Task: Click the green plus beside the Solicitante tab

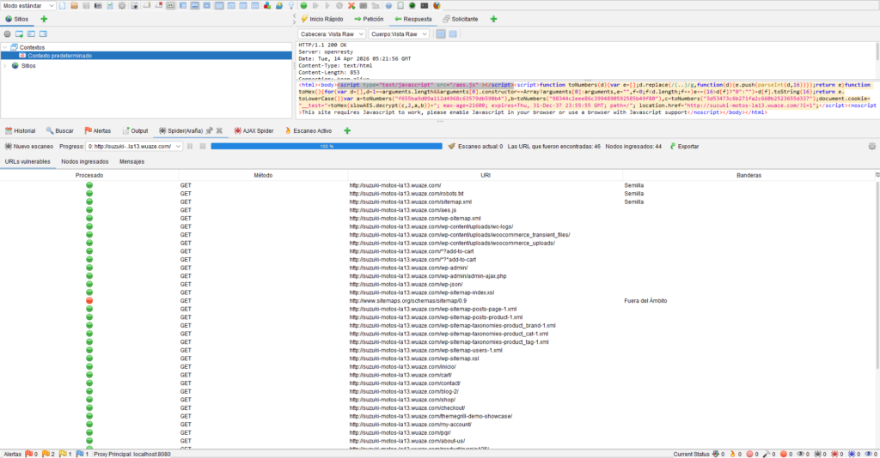Action: click(493, 19)
